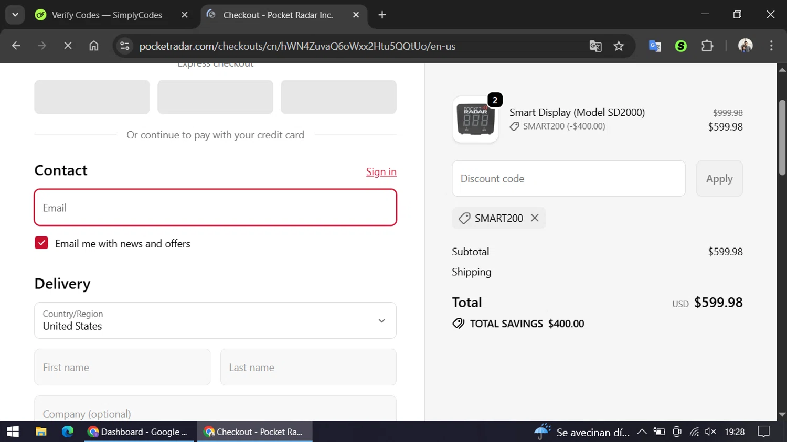Image resolution: width=787 pixels, height=442 pixels.
Task: Go to the browser home page
Action: click(x=94, y=46)
